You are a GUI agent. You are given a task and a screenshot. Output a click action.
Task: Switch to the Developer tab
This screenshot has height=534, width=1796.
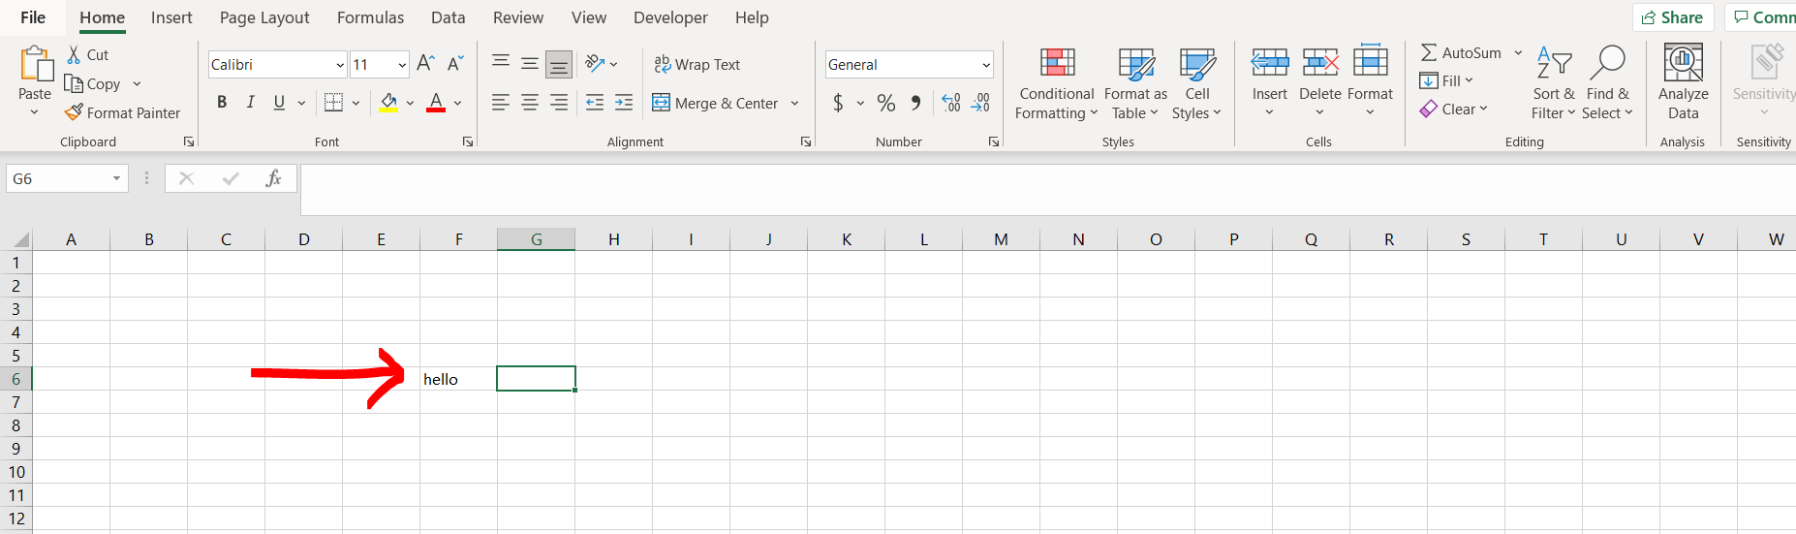[x=670, y=17]
